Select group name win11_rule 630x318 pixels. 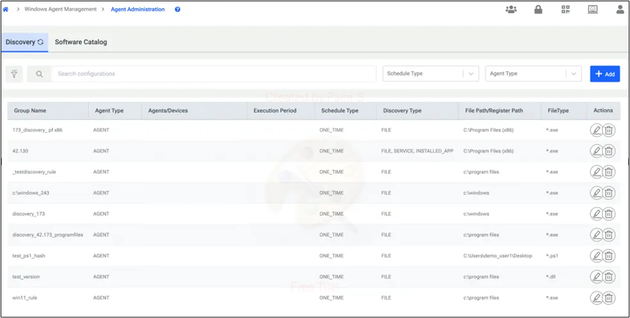point(25,298)
